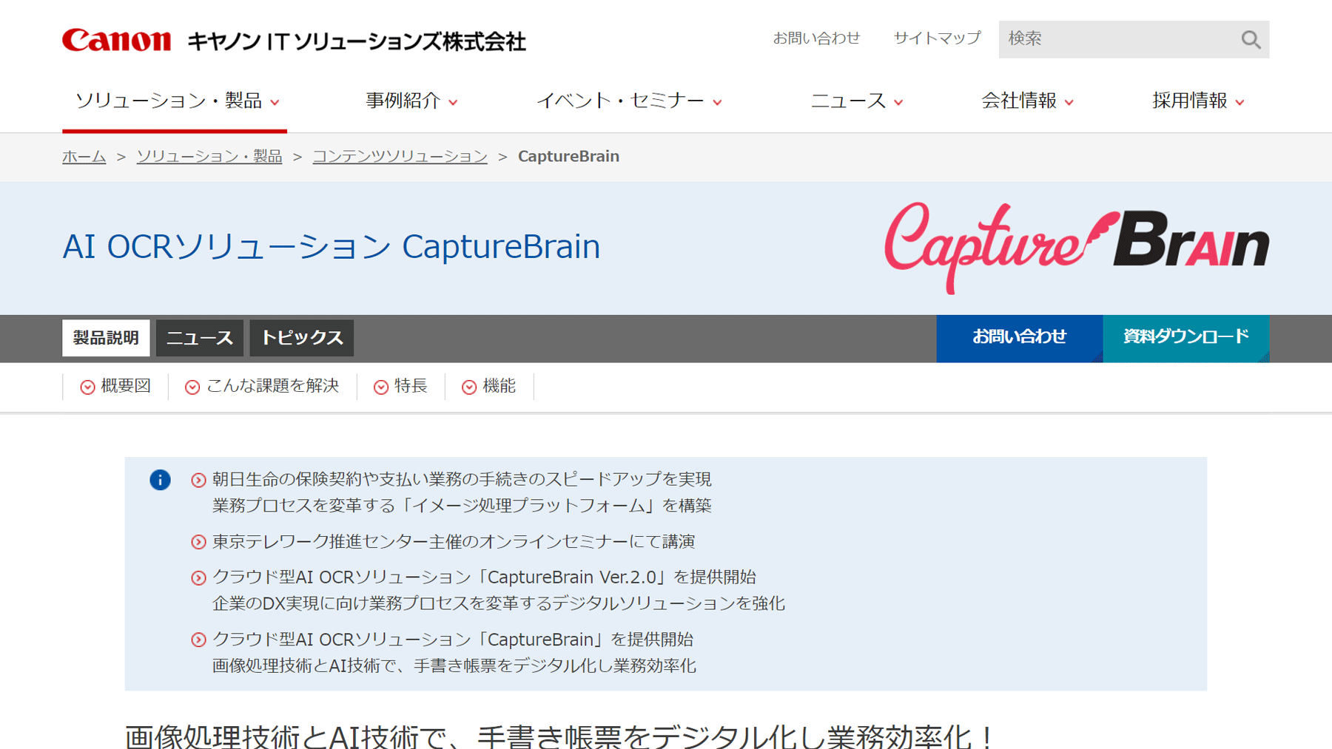The image size is (1332, 749).
Task: Click the circled arrow icon beside 機能
Action: coord(469,387)
